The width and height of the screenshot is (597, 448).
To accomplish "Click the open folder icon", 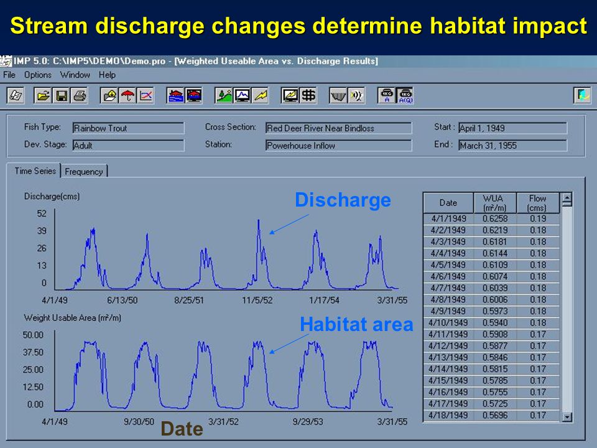I will point(43,95).
